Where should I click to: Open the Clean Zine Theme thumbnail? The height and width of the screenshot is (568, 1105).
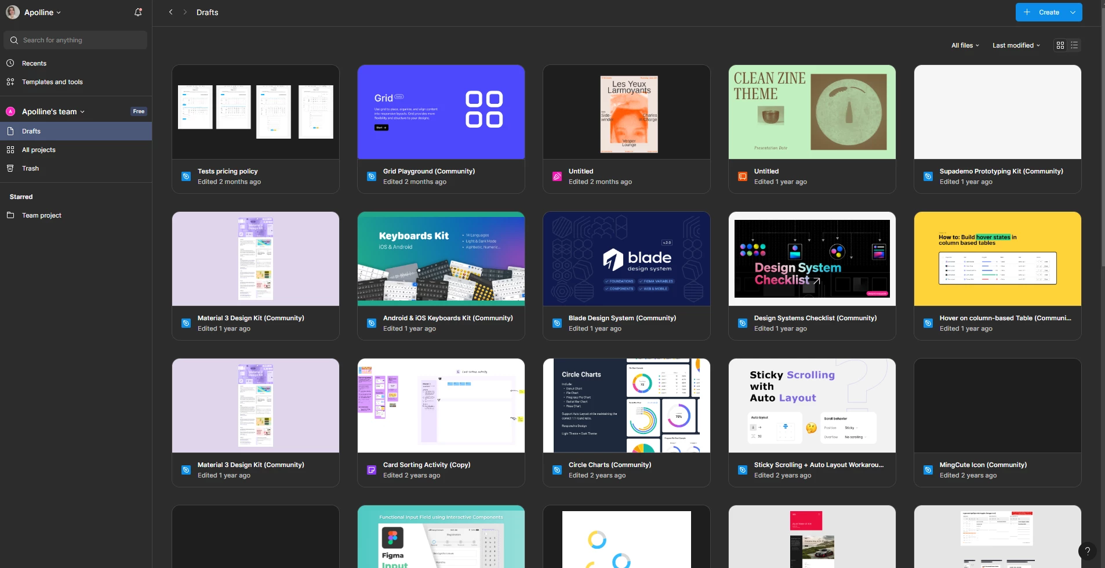812,112
